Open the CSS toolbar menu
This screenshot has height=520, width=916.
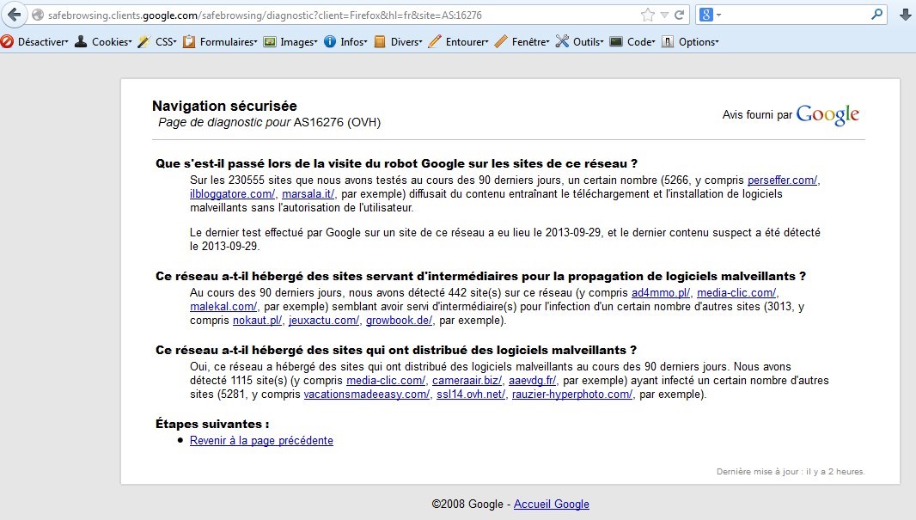(156, 41)
